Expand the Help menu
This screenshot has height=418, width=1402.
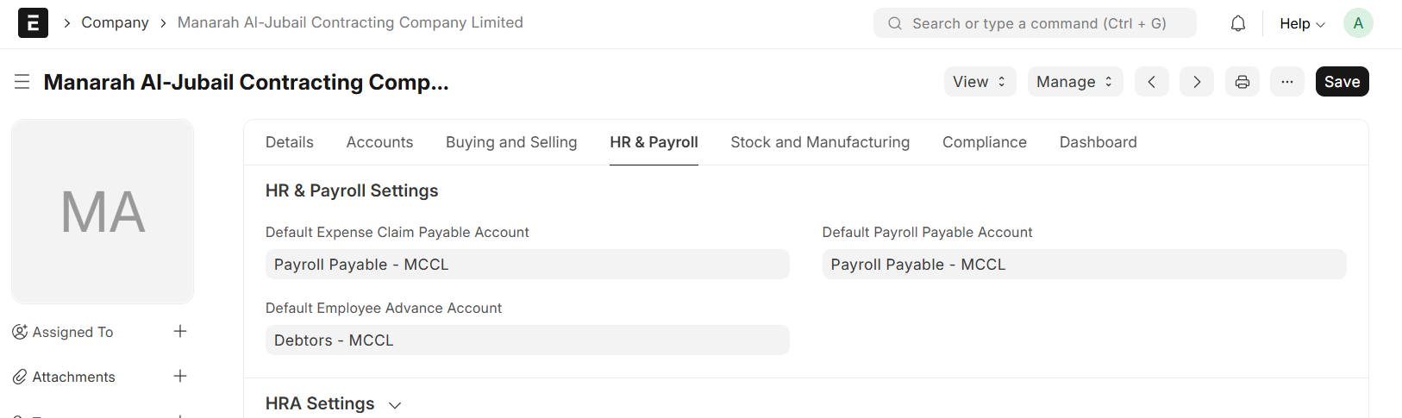click(x=1301, y=24)
